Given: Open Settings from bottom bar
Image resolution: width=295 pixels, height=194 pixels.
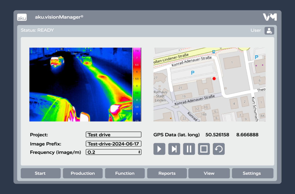Looking at the screenshot, I should pyautogui.click(x=251, y=173).
